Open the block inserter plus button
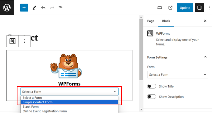Image resolution: width=212 pixels, height=113 pixels. coord(24,8)
